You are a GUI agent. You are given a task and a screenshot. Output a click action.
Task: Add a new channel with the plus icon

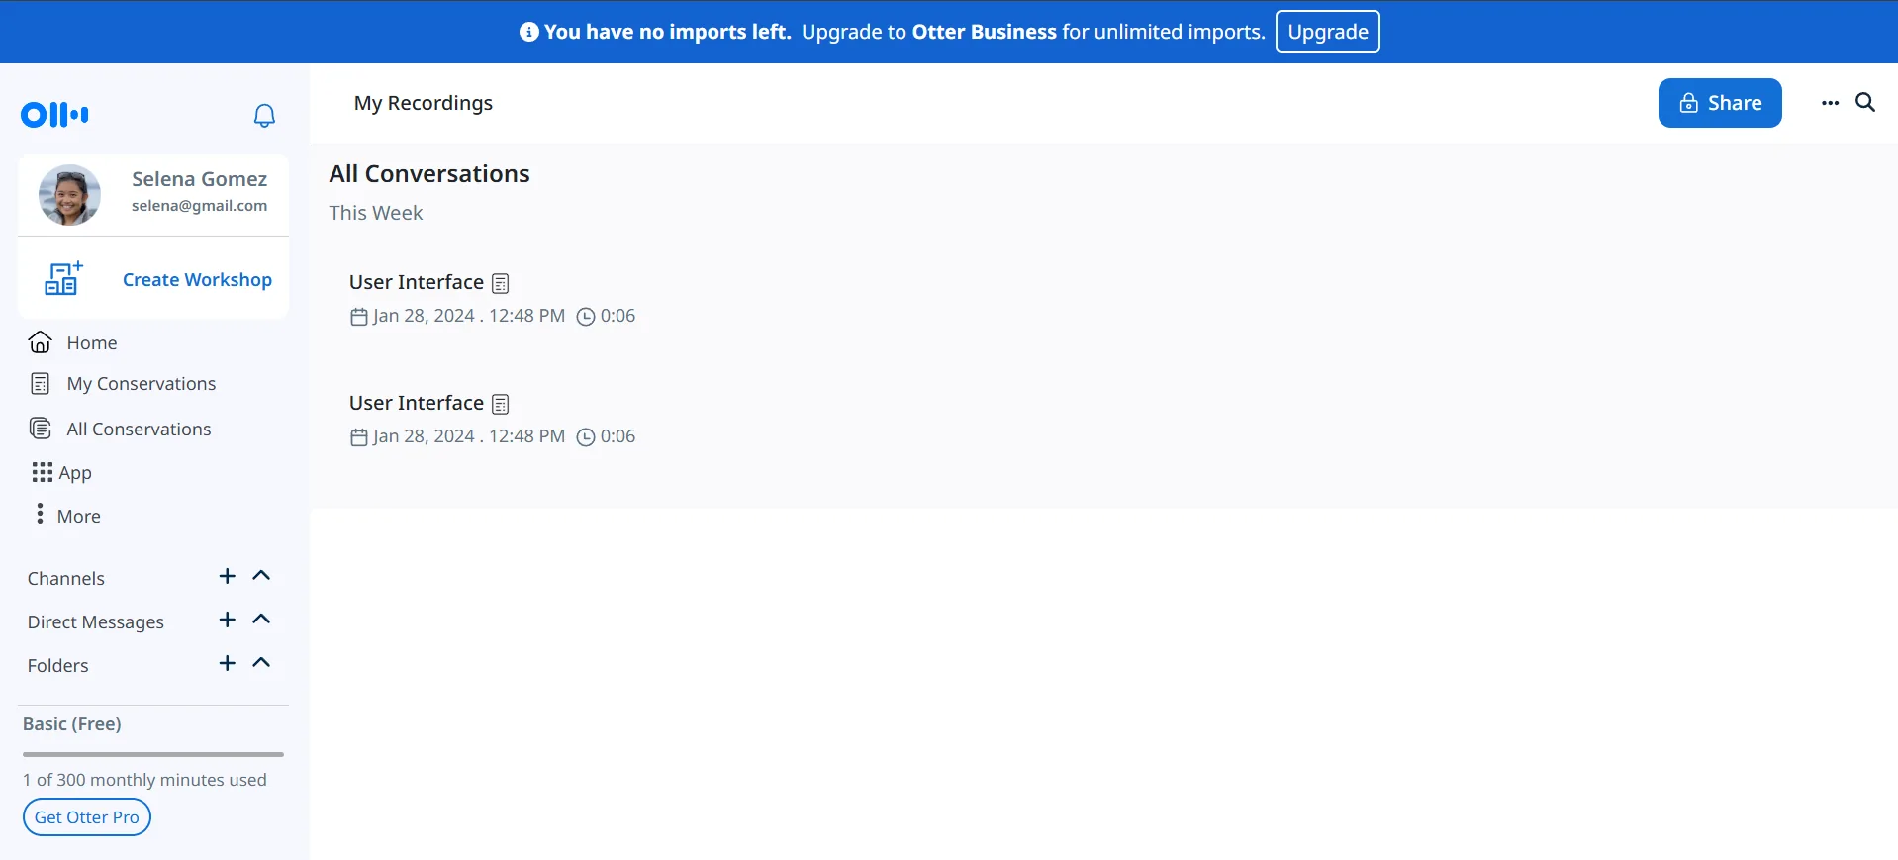[228, 576]
